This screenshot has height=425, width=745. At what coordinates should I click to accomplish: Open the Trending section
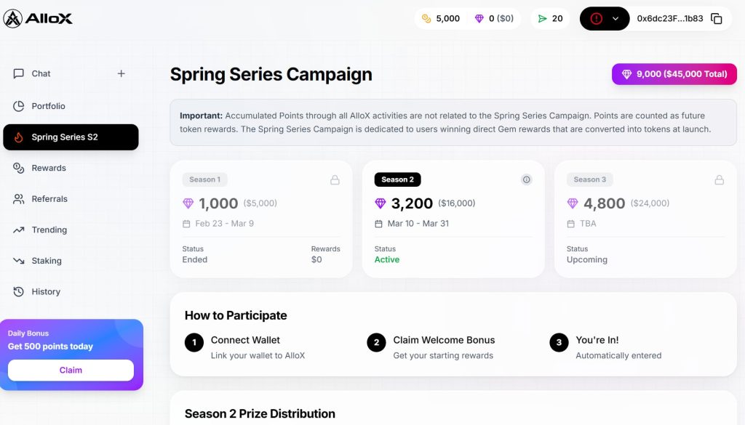(x=49, y=230)
